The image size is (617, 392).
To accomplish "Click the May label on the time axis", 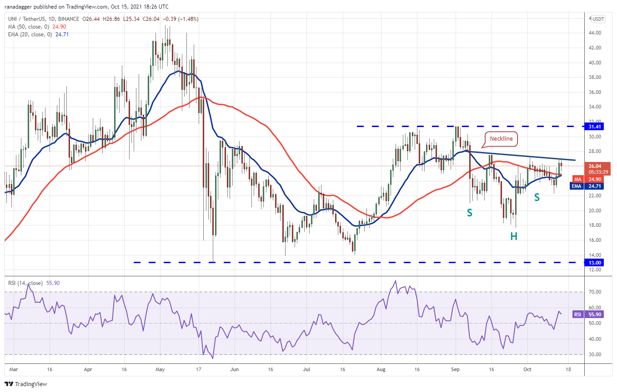I will [x=160, y=370].
